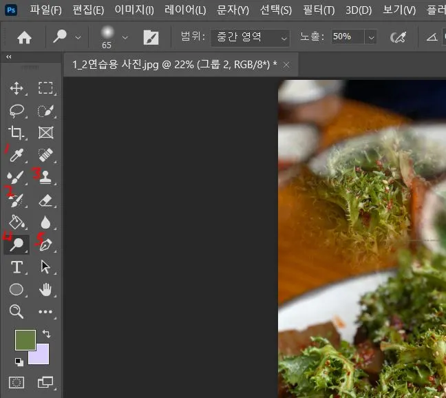
Task: Select the Frame tool
Action: [x=45, y=133]
